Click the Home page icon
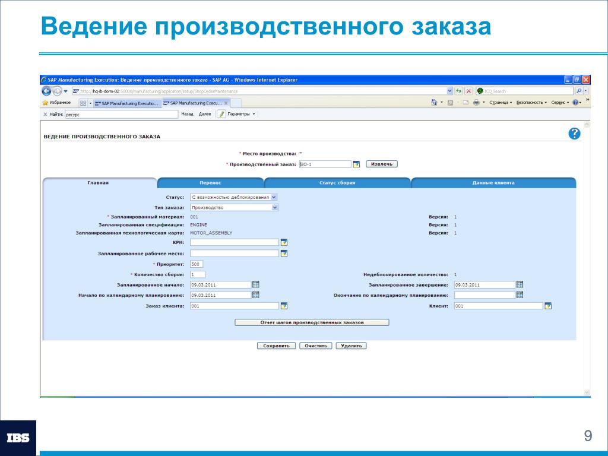This screenshot has width=608, height=456. tap(434, 103)
